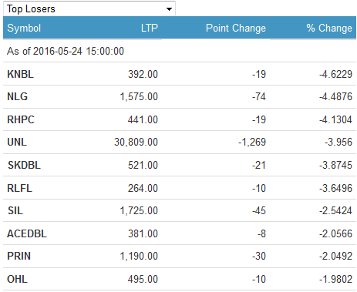Viewport: 357px width, 292px height.
Task: Open the UNL stock symbol
Action: (17, 142)
